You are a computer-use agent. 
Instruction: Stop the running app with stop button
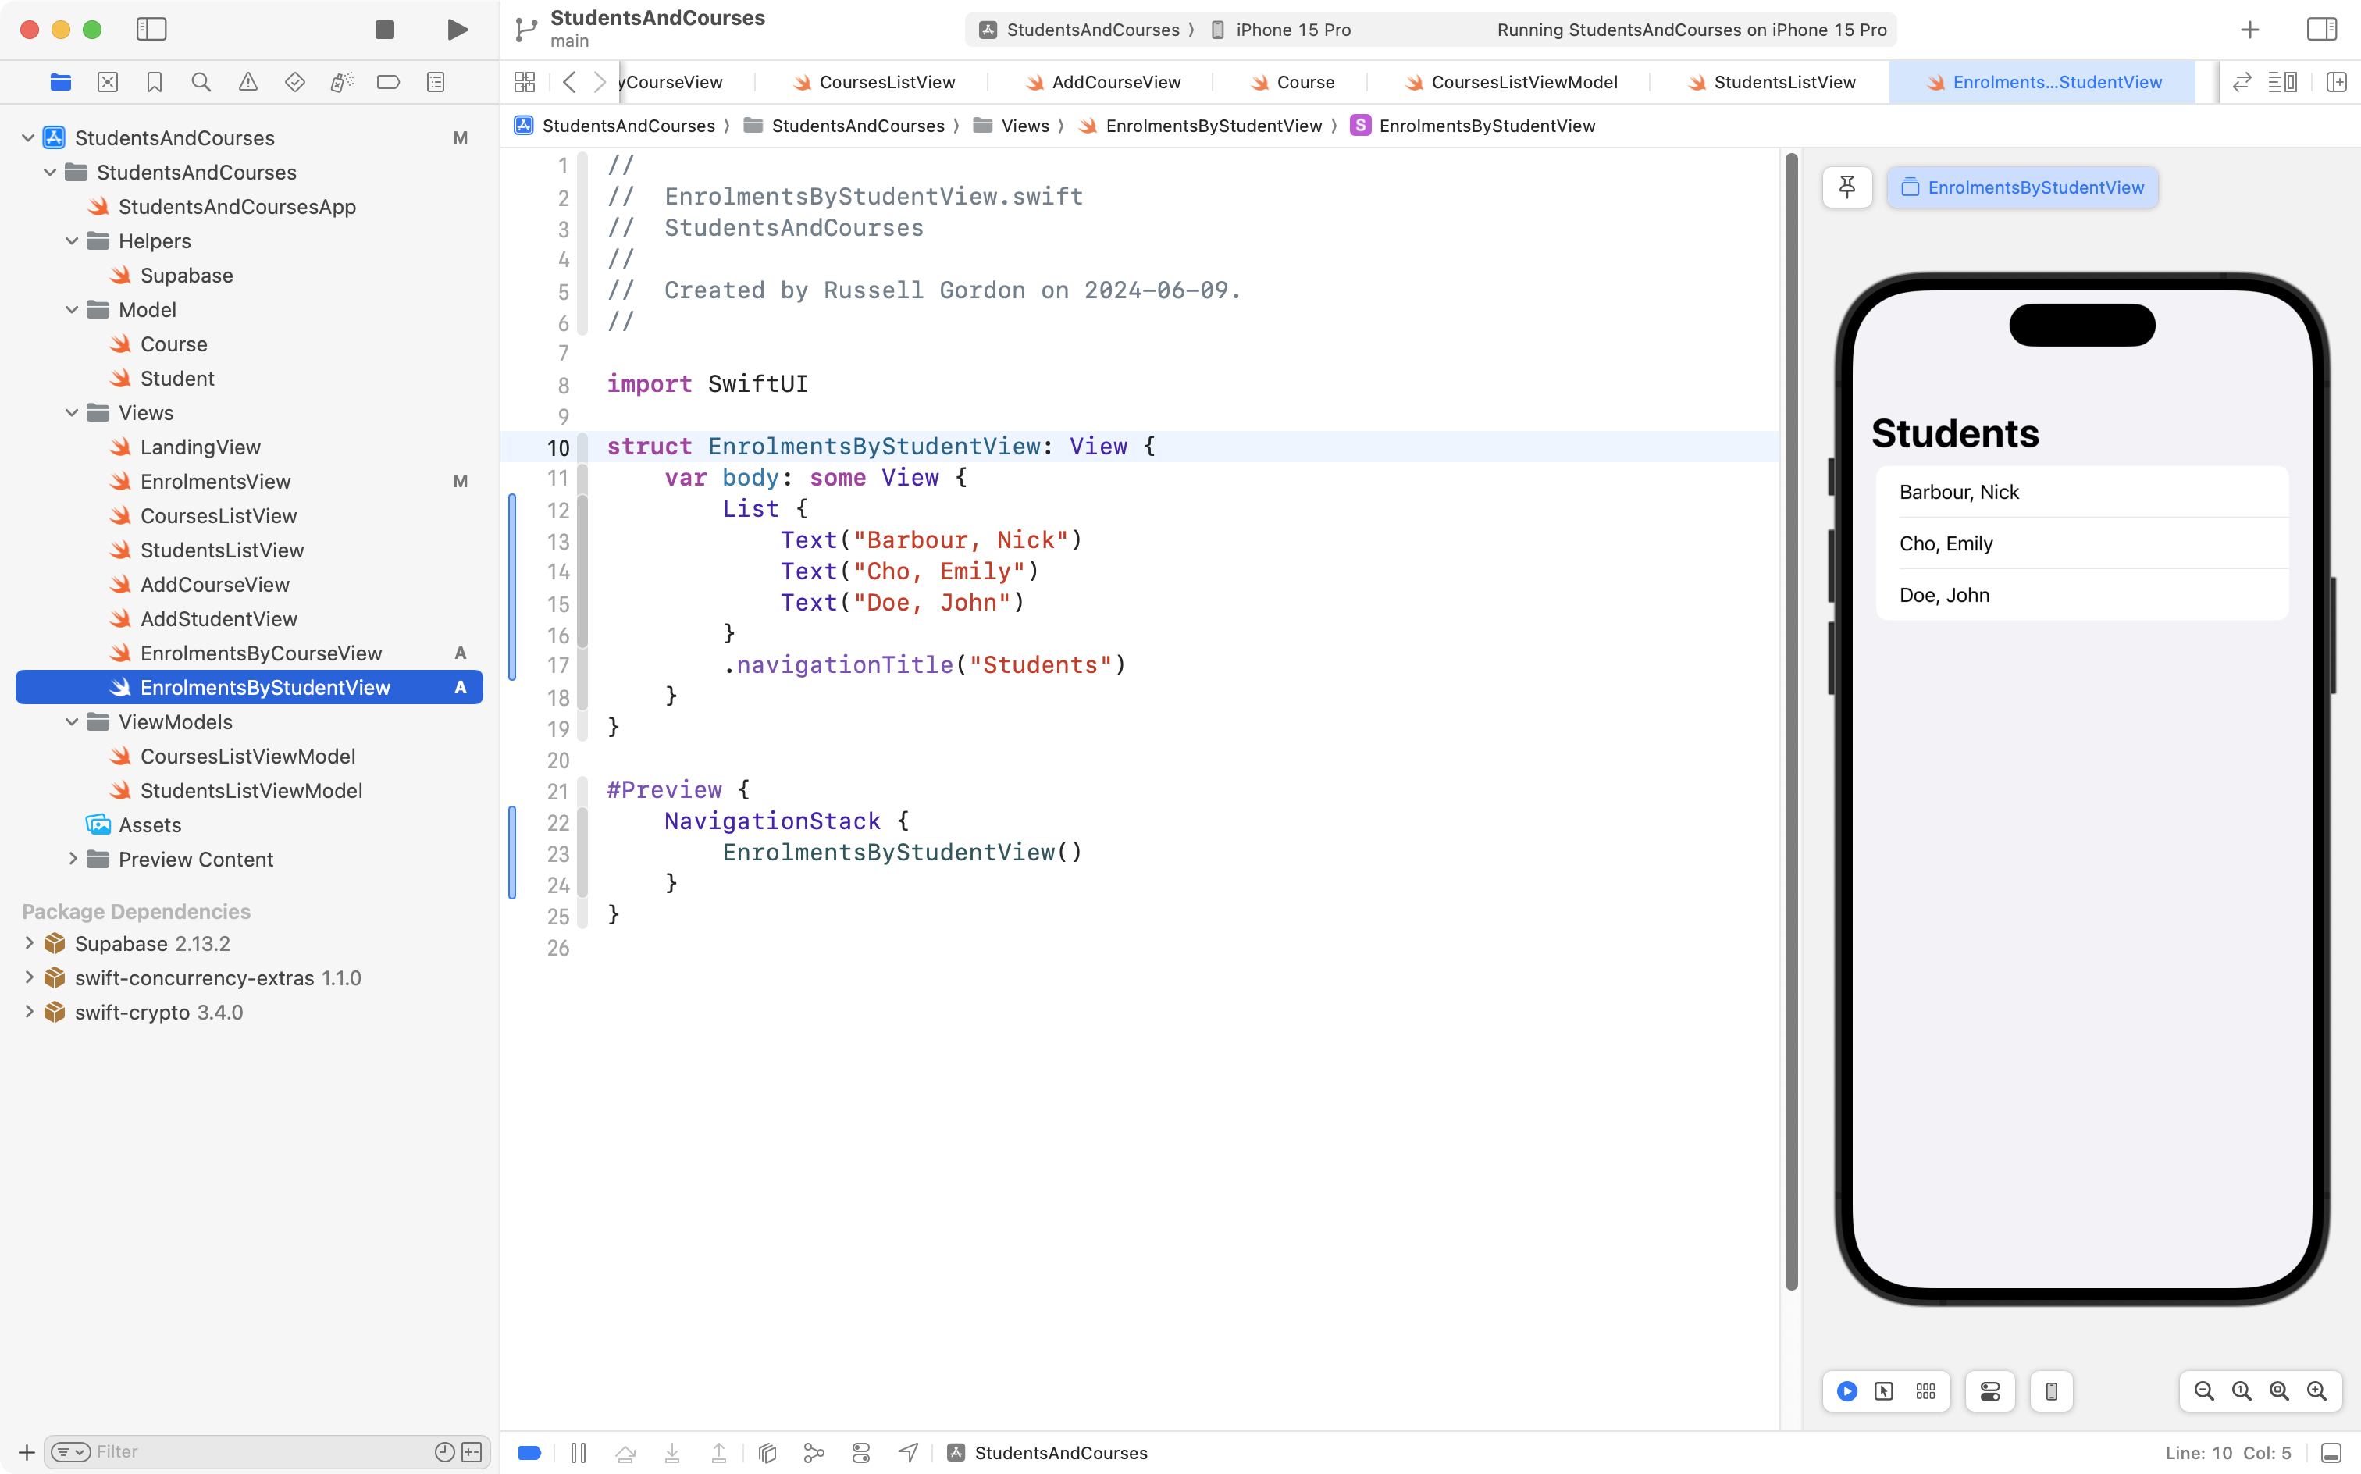click(x=385, y=29)
